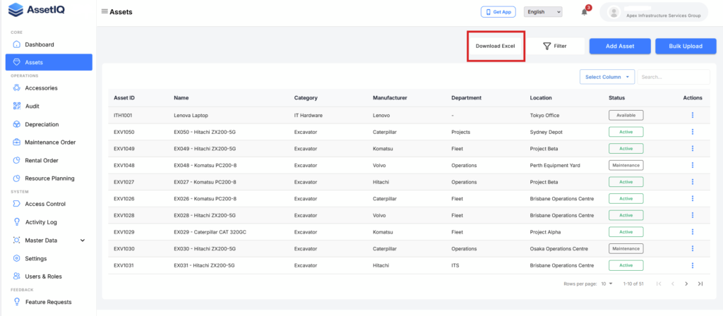Open actions menu for EXV1031 row
Viewport: 723px width, 316px height.
pyautogui.click(x=693, y=265)
